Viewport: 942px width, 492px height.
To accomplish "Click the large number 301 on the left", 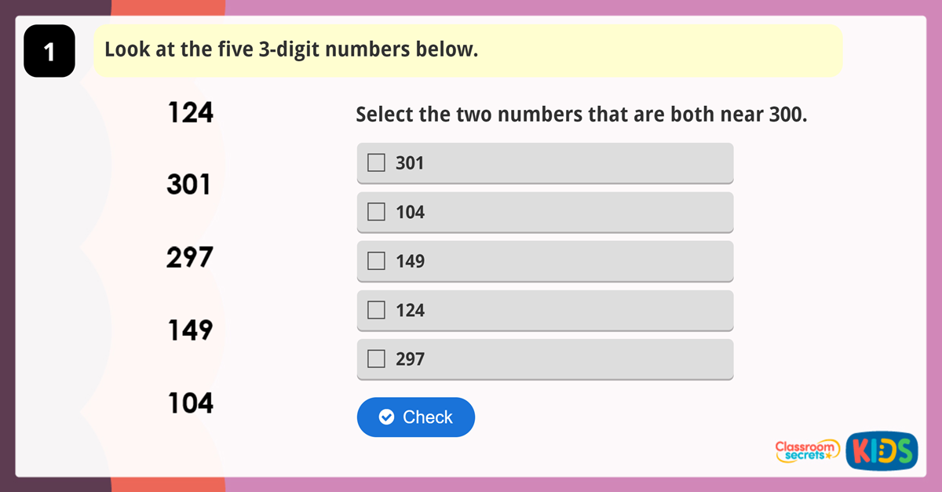I will [x=189, y=185].
